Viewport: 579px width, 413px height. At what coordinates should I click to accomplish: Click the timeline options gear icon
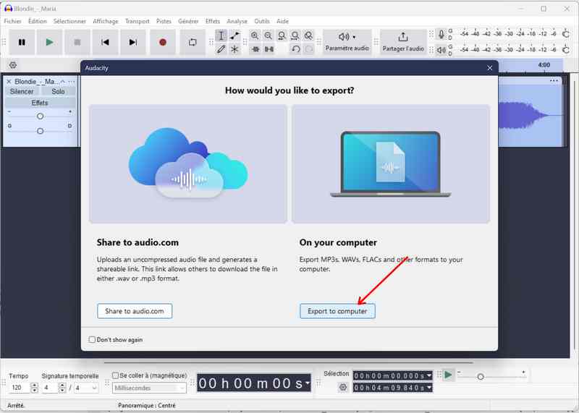point(13,65)
